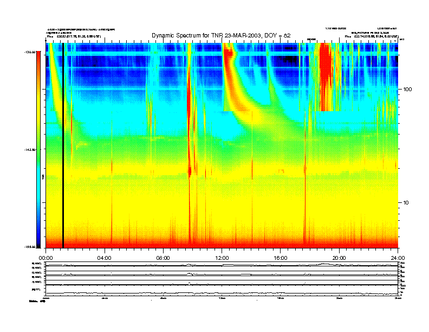Click the '20:00' time axis label

pyautogui.click(x=339, y=258)
